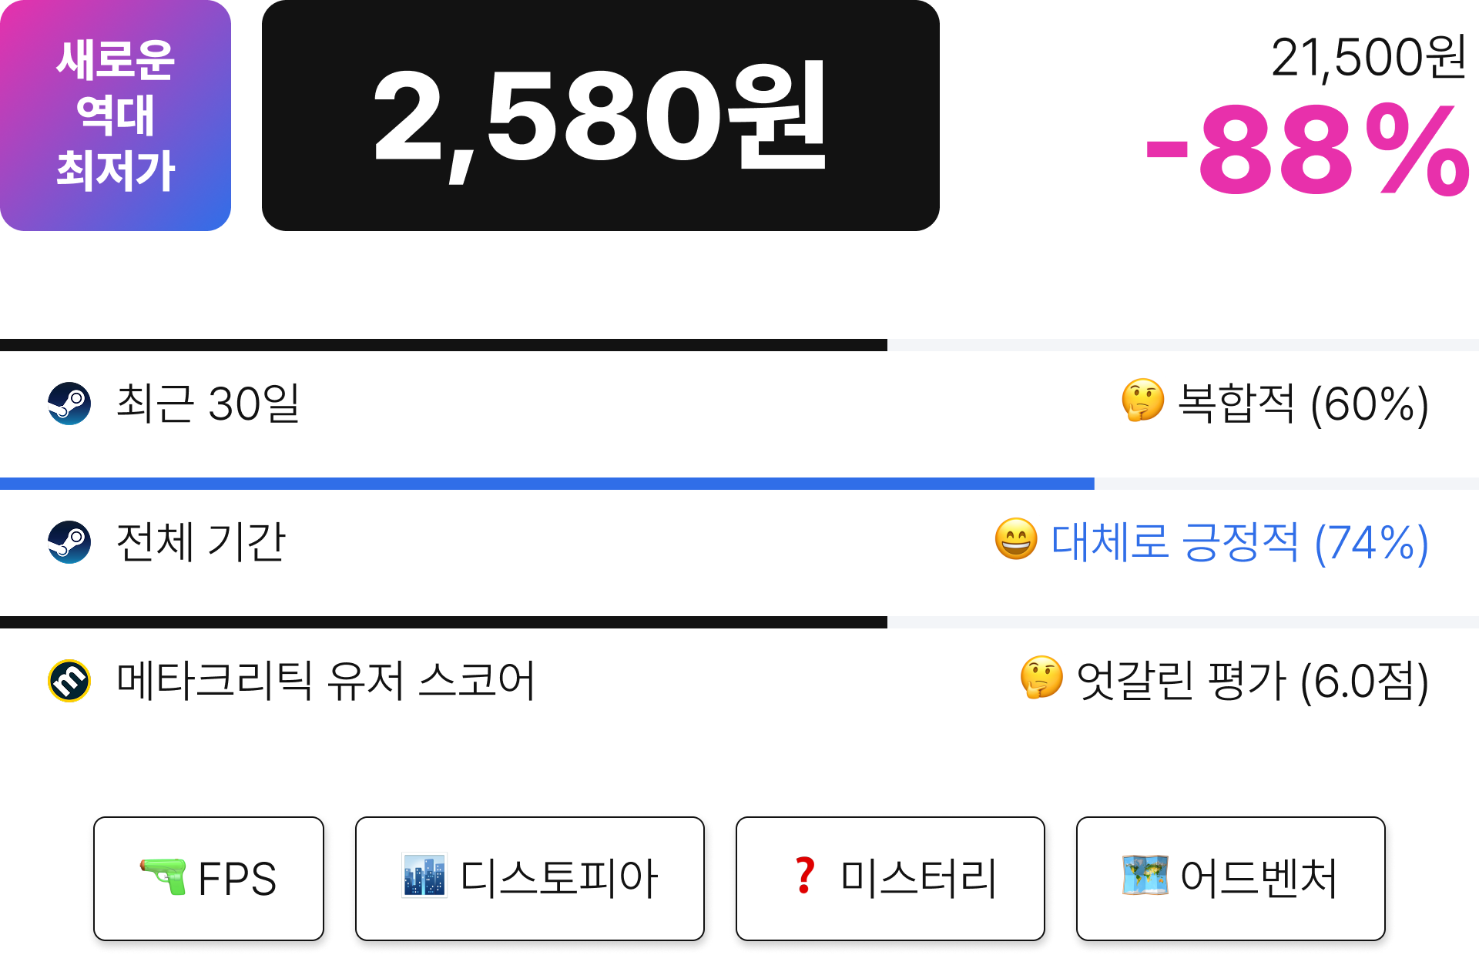Click the -88% discount label

1308,151
